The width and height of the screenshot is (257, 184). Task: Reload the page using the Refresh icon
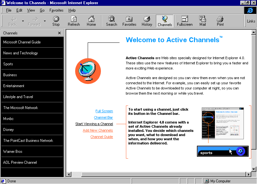[74, 19]
